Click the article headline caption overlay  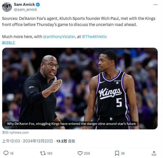[71, 124]
